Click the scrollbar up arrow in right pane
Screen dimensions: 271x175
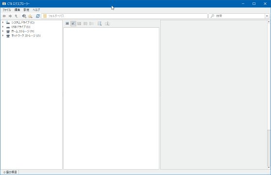[x=269, y=22]
